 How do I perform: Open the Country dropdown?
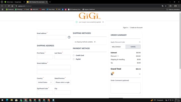coord(45,82)
